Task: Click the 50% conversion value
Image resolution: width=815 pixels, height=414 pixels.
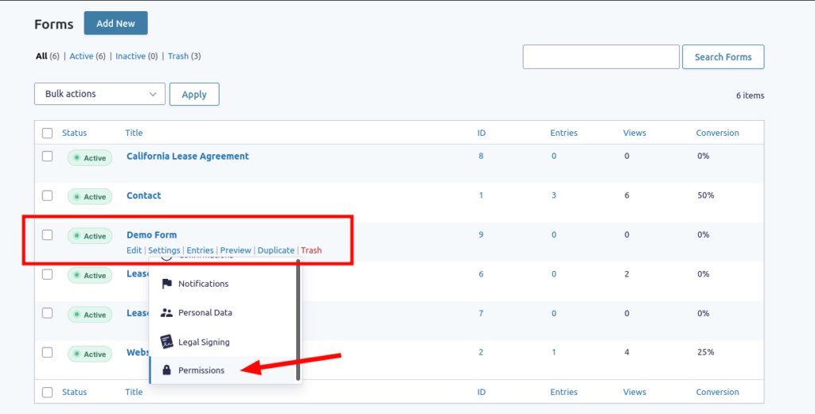Action: coord(706,195)
